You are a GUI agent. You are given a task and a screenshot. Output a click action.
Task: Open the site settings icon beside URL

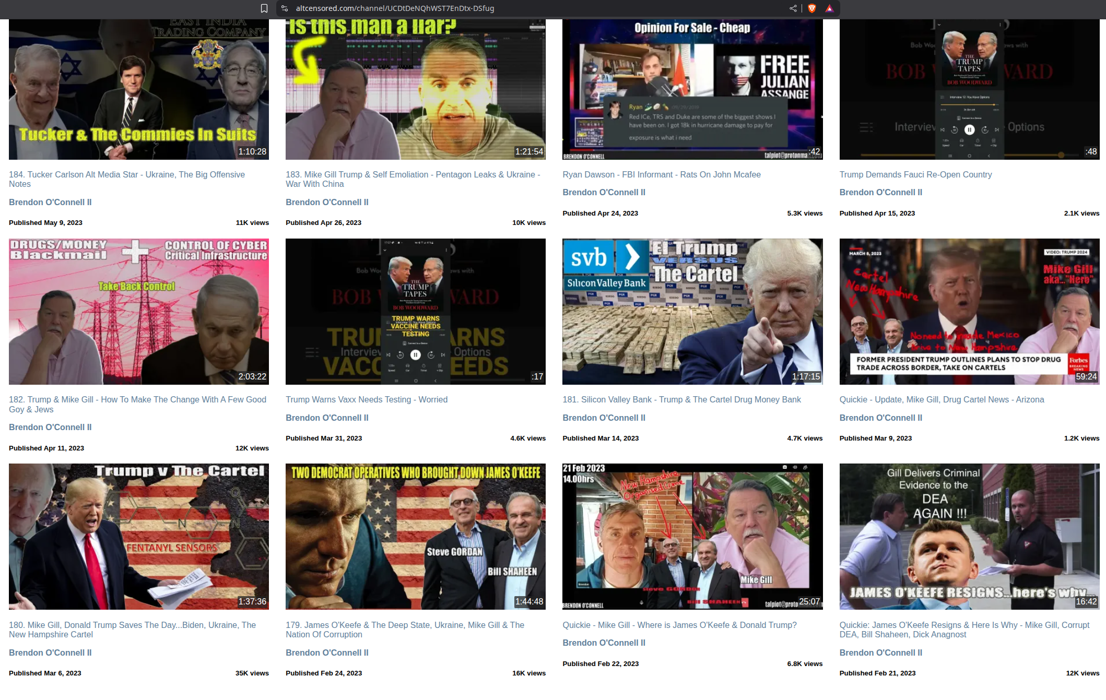(285, 8)
